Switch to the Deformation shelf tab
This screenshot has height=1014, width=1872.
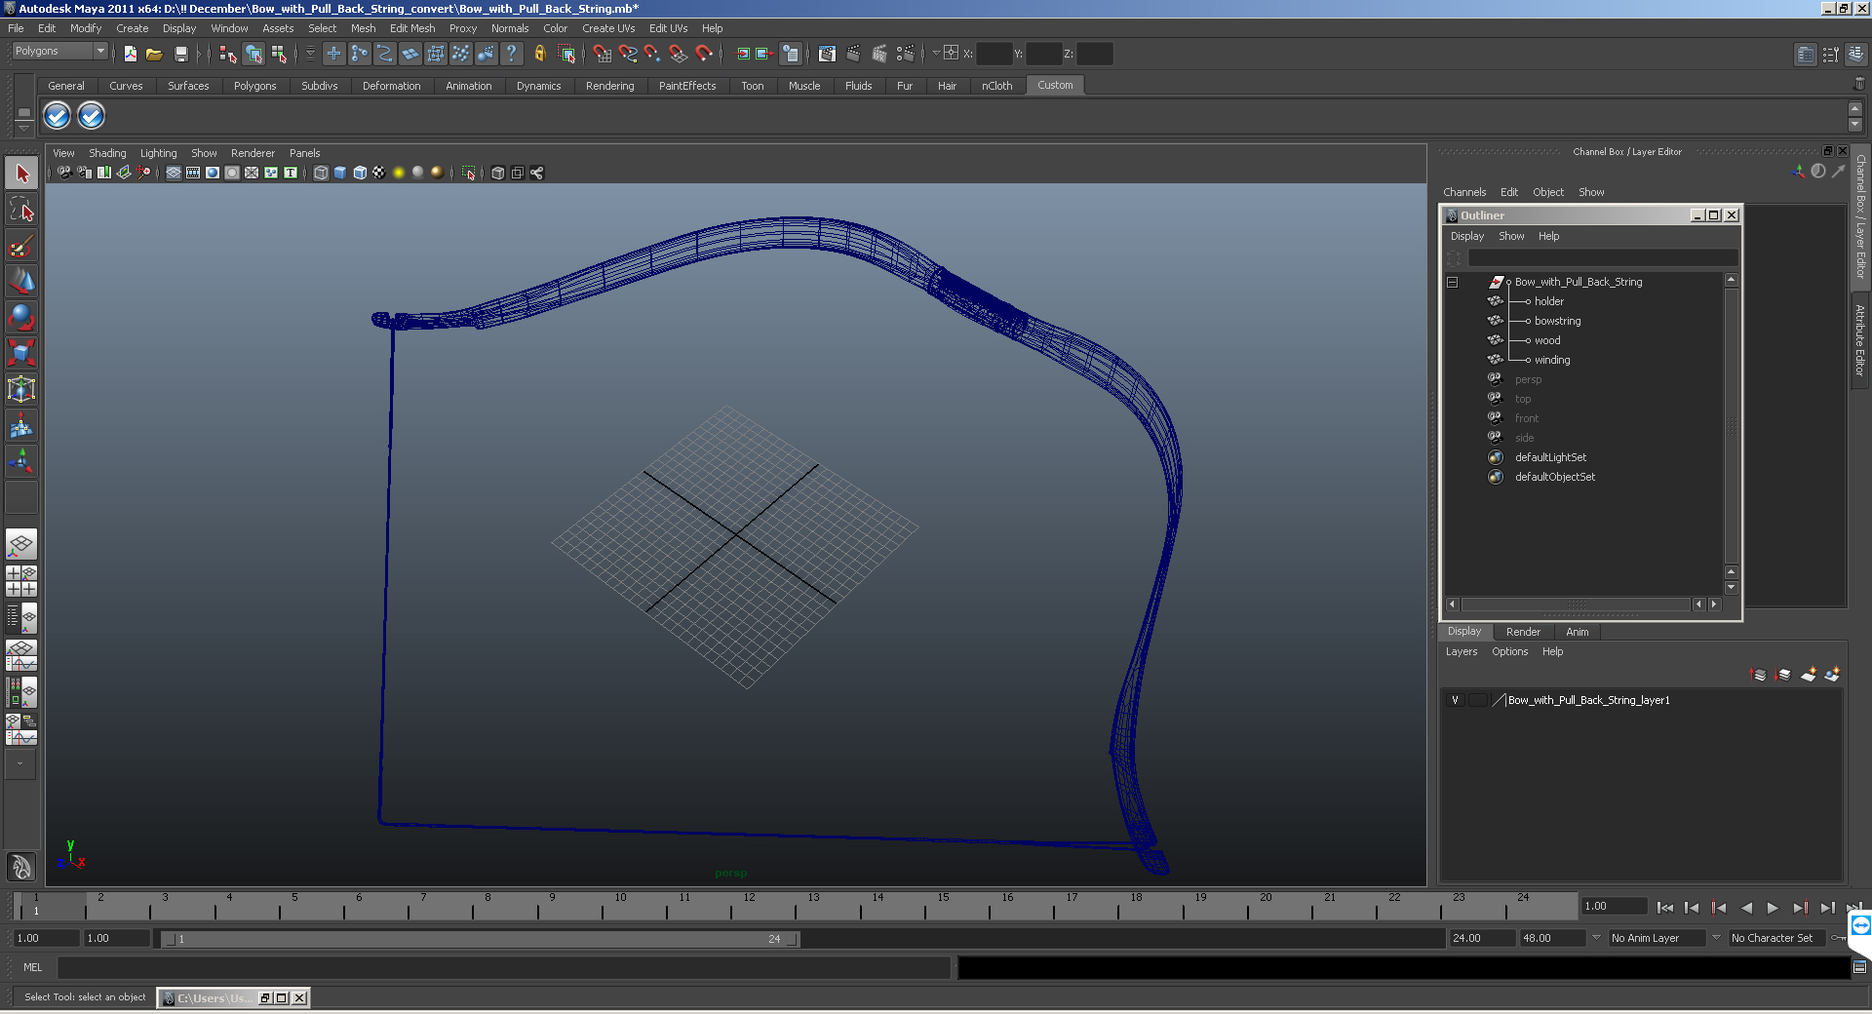(392, 86)
